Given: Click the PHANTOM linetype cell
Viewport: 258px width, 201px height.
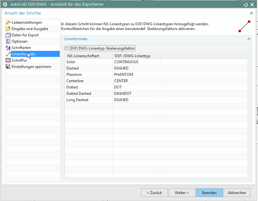Looking at the screenshot, I should [x=136, y=75].
